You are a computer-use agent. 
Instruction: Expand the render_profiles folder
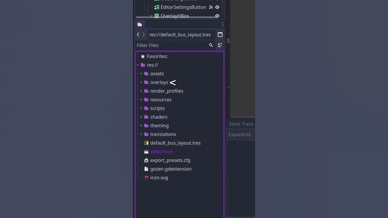[x=141, y=91]
